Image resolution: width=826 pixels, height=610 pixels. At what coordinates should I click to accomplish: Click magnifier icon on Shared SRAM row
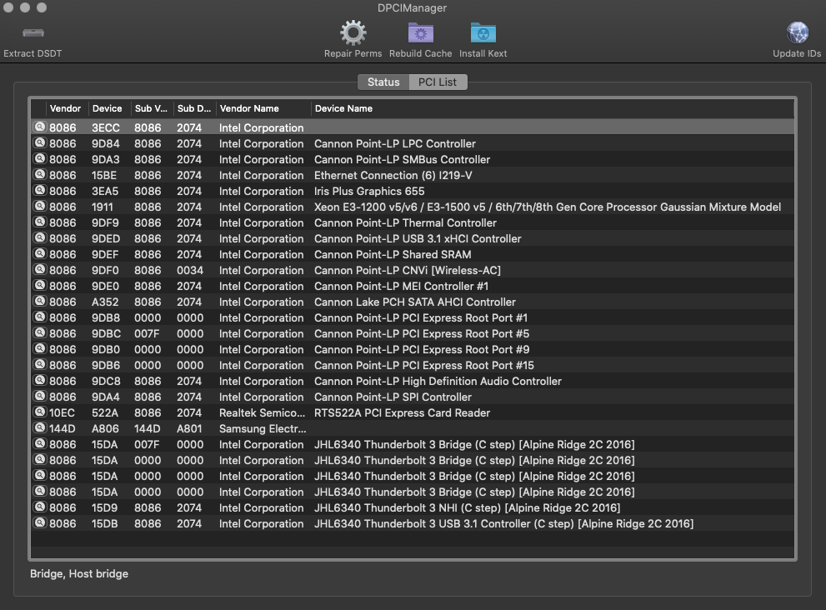pyautogui.click(x=39, y=253)
